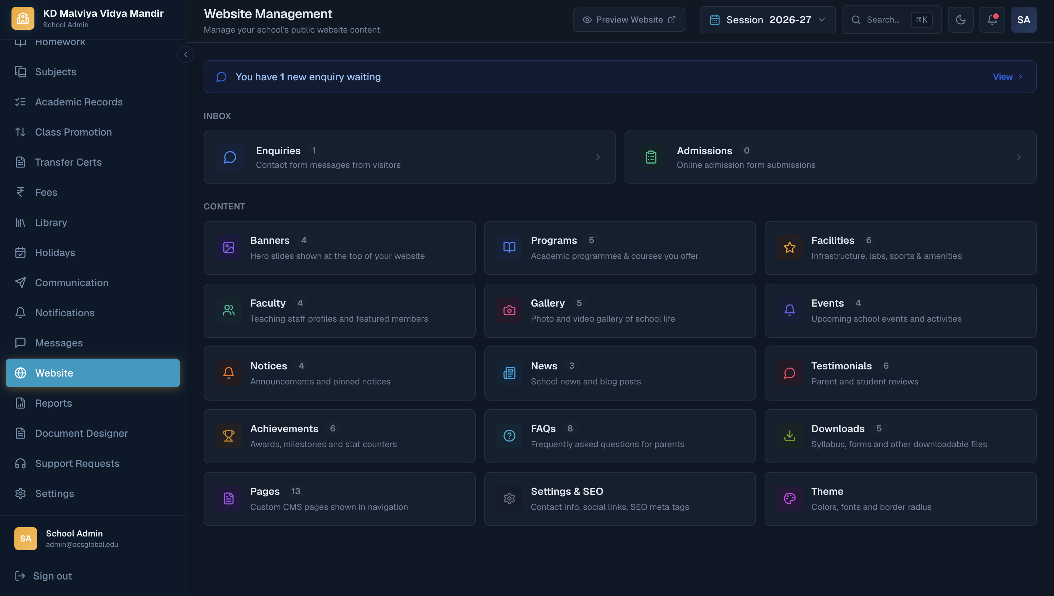
Task: Select the Website sidebar item
Action: tap(93, 373)
